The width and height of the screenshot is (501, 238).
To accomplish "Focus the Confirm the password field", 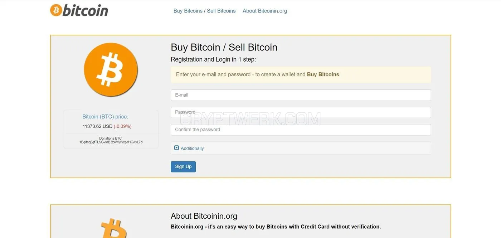I will pos(301,130).
